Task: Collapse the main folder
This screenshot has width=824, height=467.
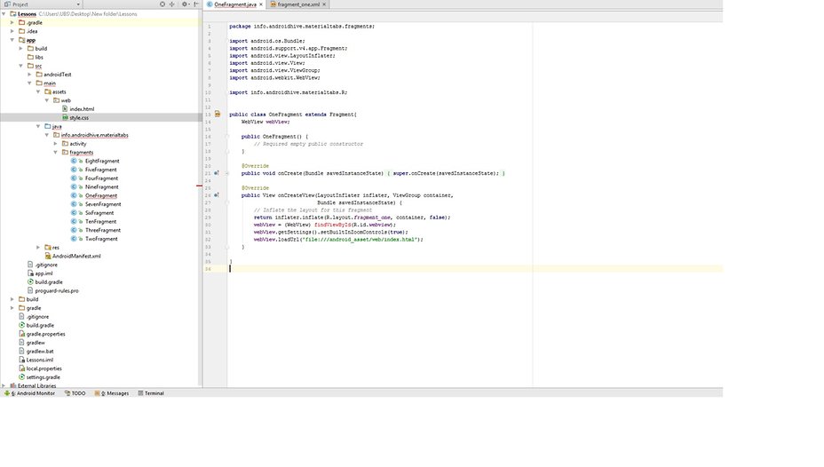Action: 30,83
